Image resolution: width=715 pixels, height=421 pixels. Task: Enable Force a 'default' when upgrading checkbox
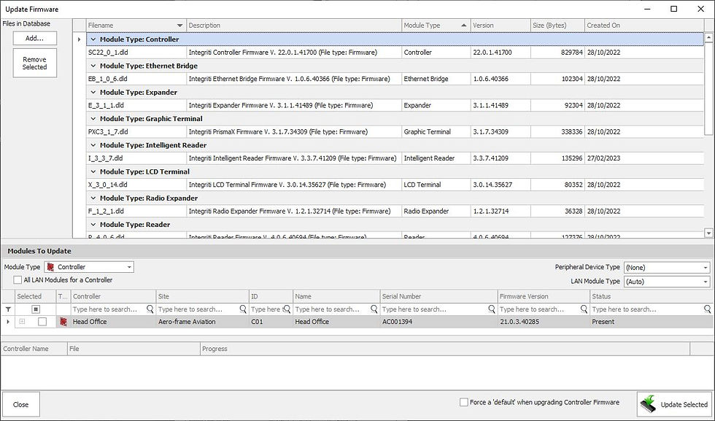[x=464, y=402]
